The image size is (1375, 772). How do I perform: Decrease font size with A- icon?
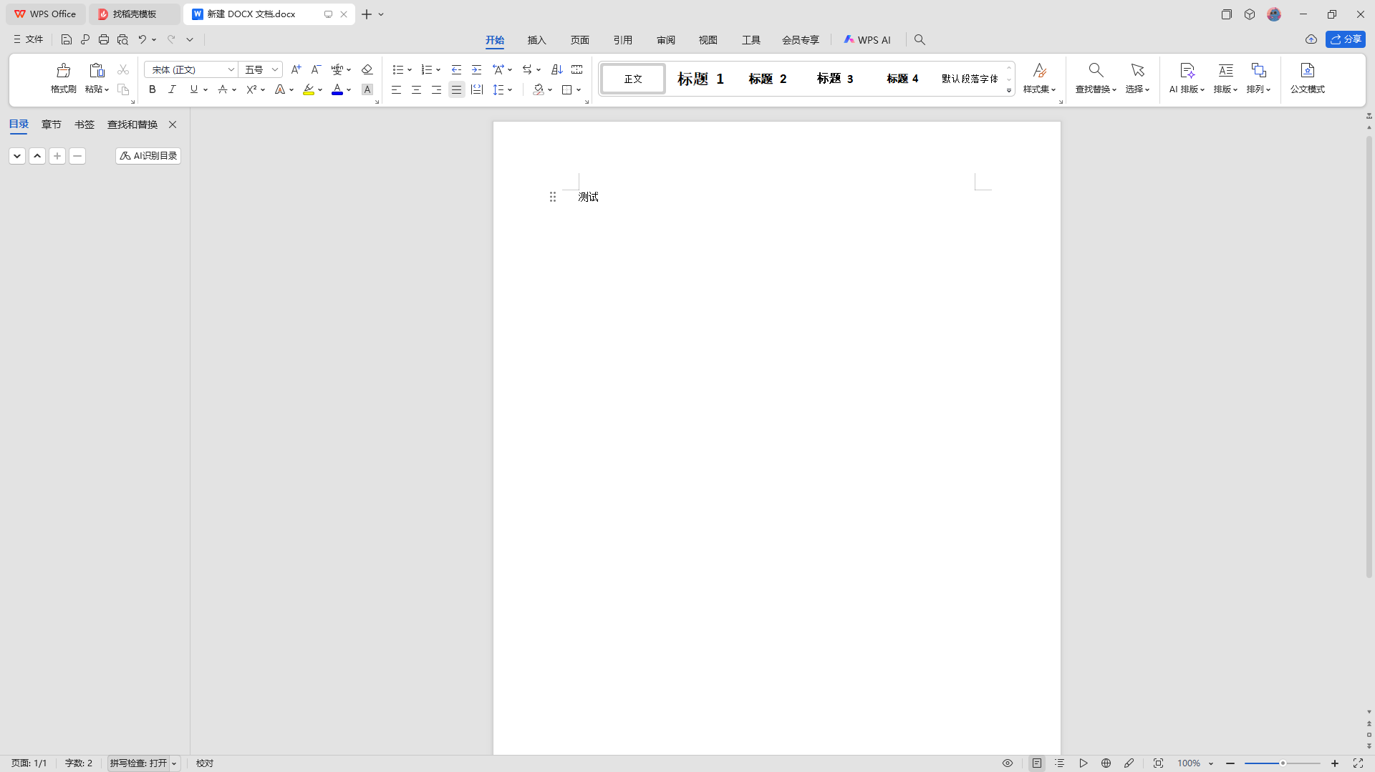316,69
